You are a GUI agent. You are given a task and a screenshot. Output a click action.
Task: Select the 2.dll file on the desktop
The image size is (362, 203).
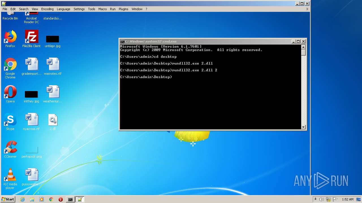click(x=53, y=122)
